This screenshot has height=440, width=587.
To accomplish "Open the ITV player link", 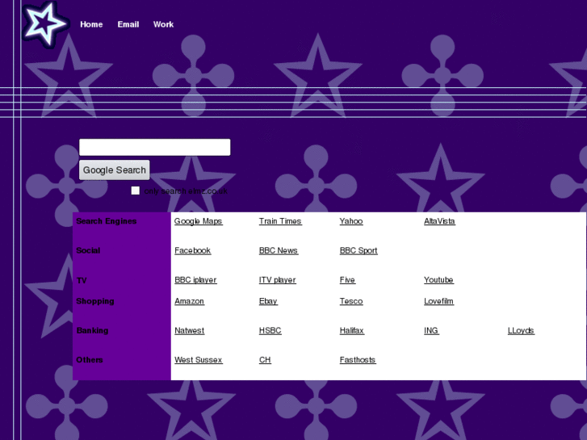I will (278, 279).
